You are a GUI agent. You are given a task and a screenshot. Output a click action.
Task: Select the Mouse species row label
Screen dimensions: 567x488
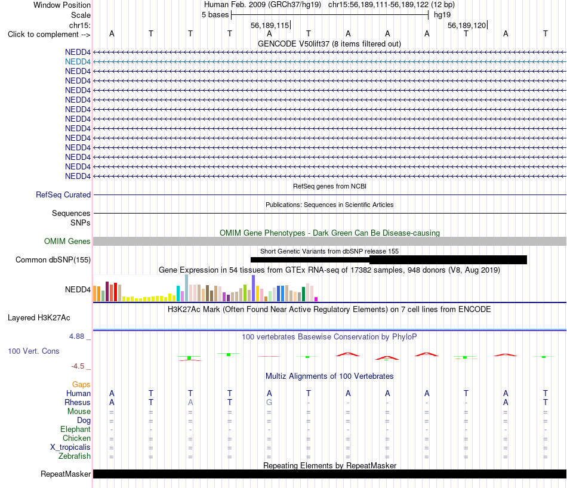tap(79, 412)
